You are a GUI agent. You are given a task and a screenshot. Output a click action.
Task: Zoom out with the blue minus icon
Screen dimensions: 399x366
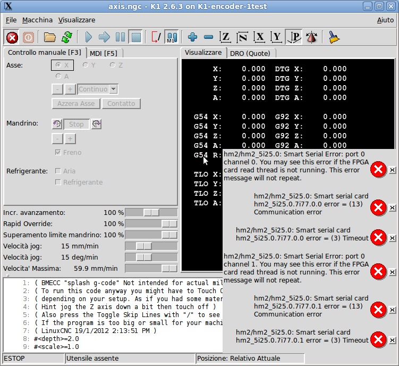[x=208, y=37]
